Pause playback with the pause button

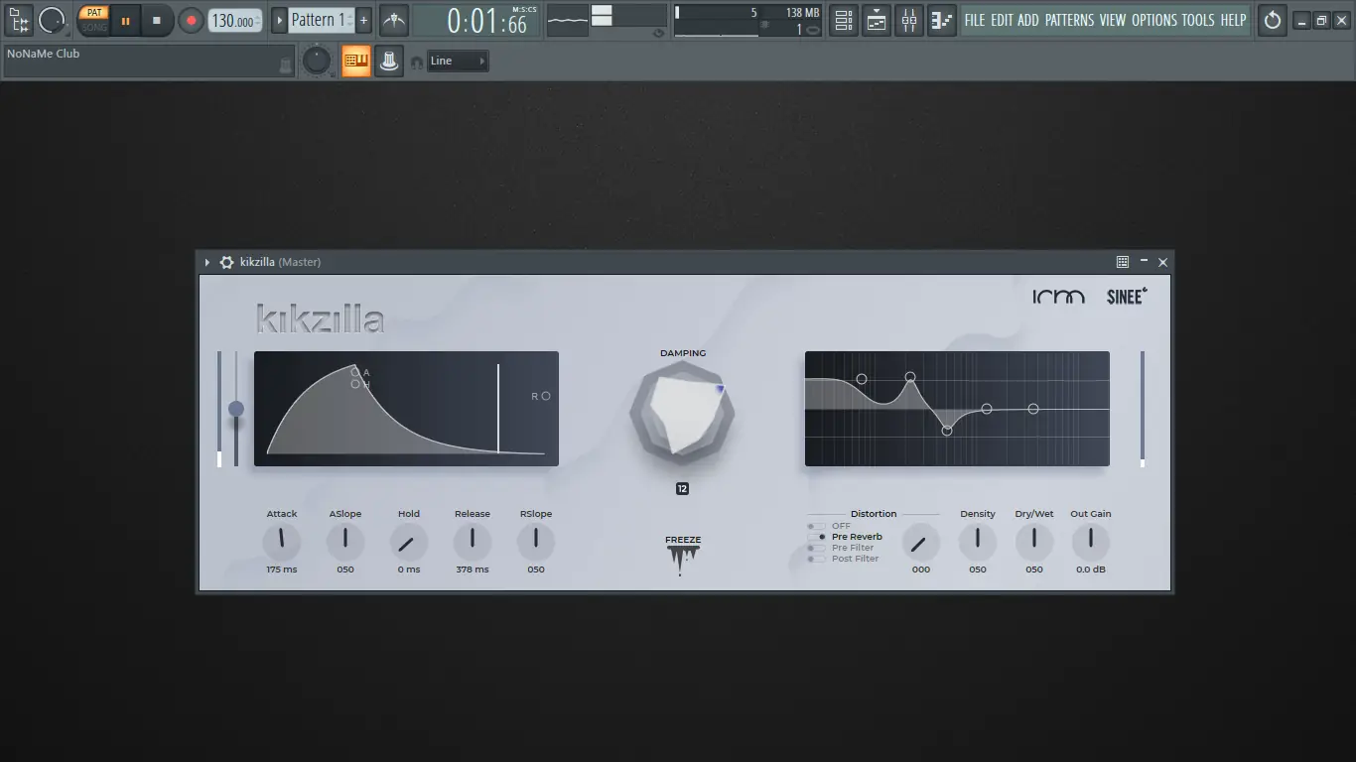click(x=125, y=20)
